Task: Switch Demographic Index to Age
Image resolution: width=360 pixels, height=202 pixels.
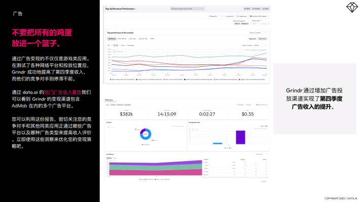Action: (x=266, y=126)
